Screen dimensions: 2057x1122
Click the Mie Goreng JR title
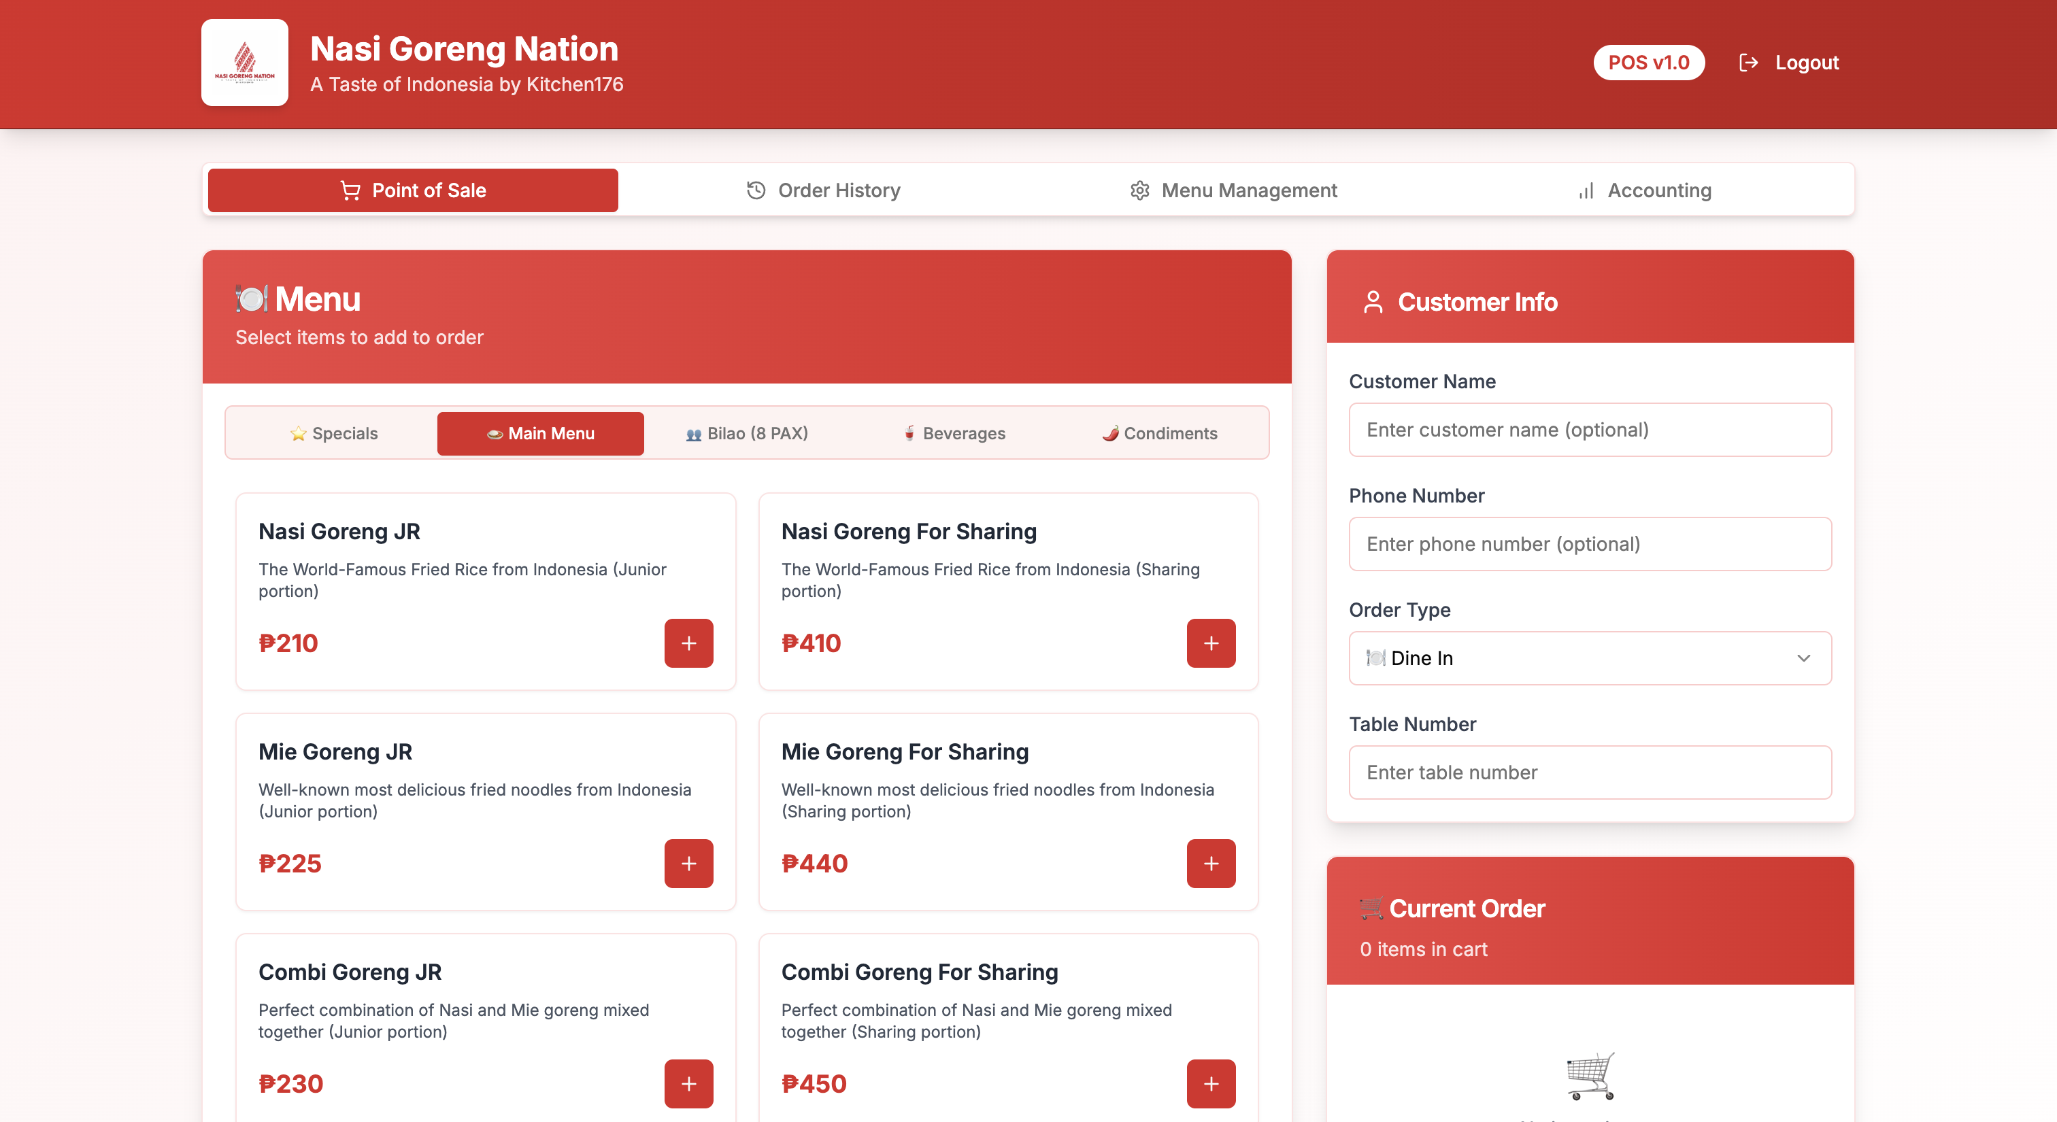335,751
